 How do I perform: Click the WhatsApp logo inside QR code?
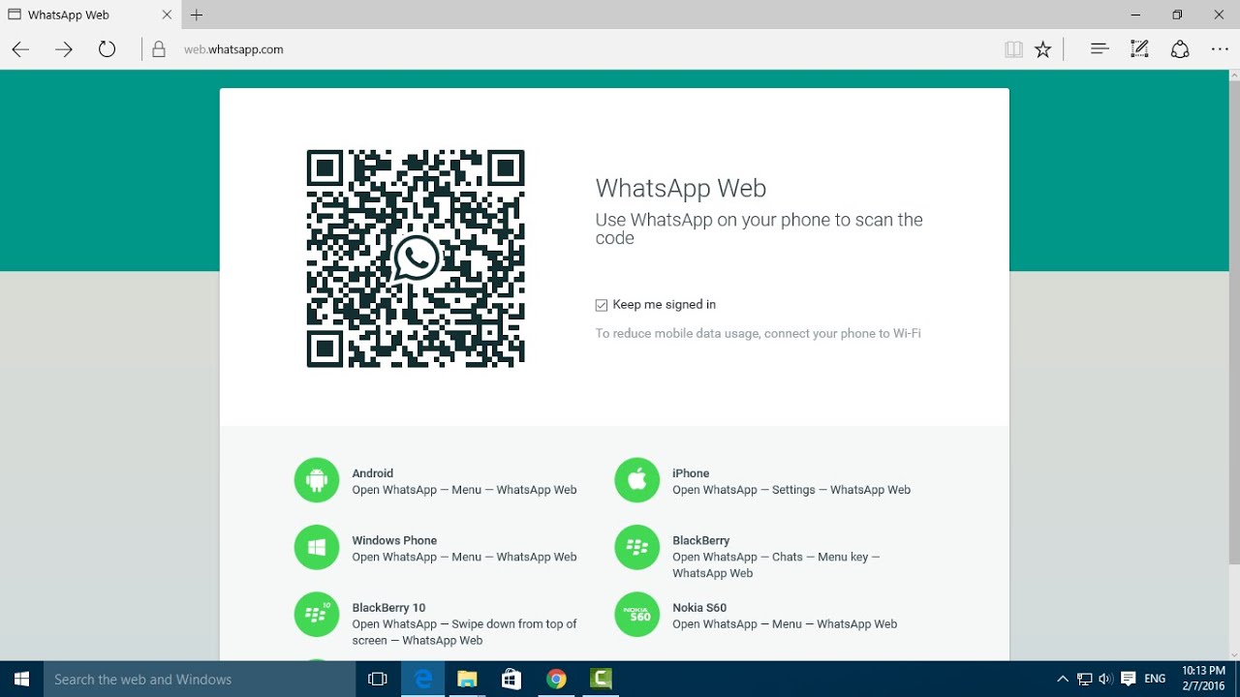pos(417,258)
